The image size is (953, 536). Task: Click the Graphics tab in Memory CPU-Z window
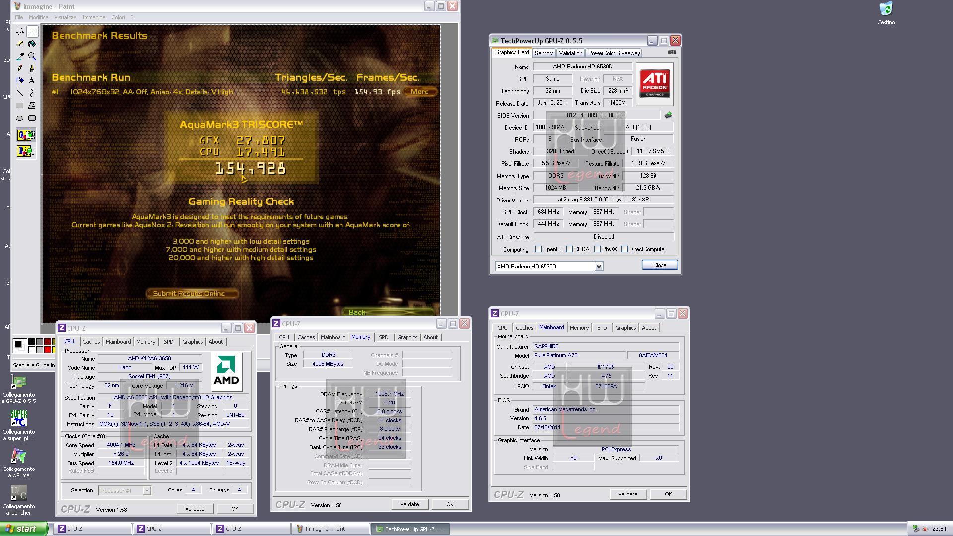pos(407,337)
